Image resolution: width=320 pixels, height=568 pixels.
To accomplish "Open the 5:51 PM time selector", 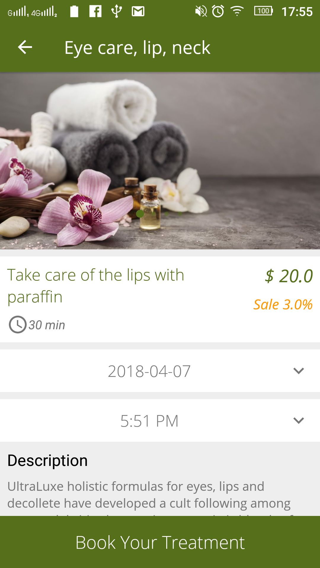I will tap(149, 421).
